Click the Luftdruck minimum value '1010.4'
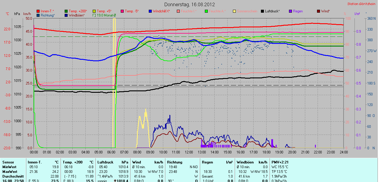Viewport: 379px width, 182px height. 123,167
